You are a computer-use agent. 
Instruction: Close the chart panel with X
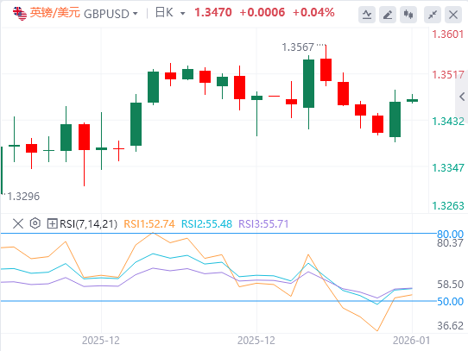click(x=453, y=15)
